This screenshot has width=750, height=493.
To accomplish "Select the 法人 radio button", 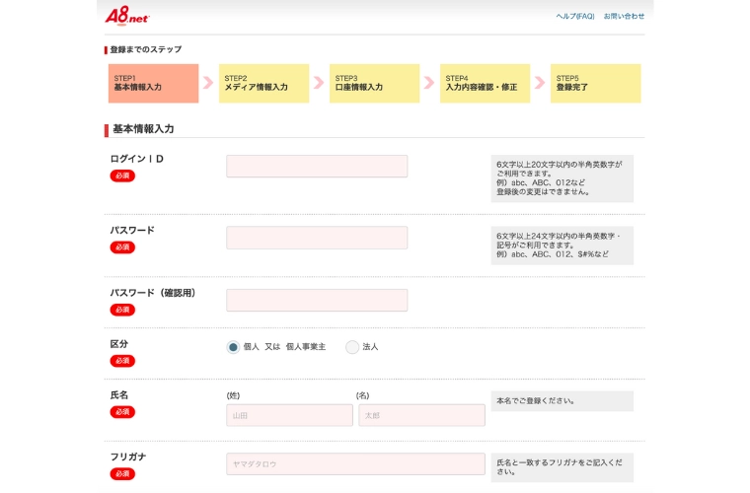I will 352,347.
